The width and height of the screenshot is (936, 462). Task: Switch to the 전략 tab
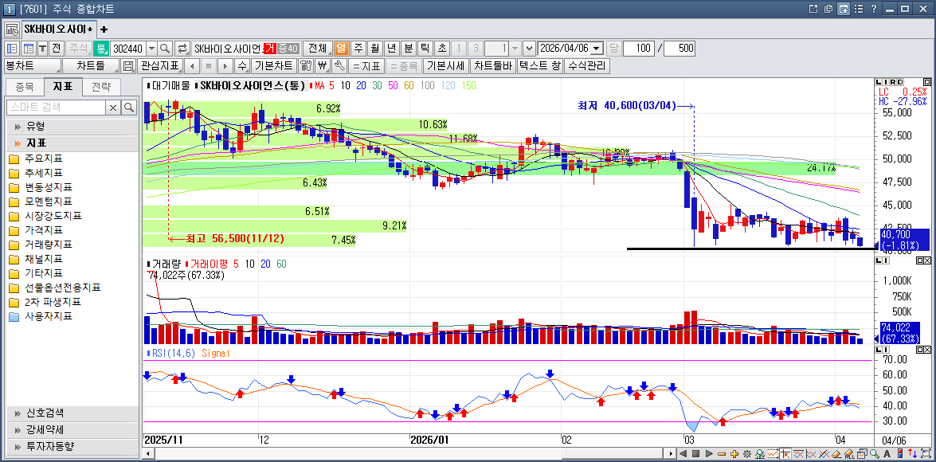click(101, 87)
